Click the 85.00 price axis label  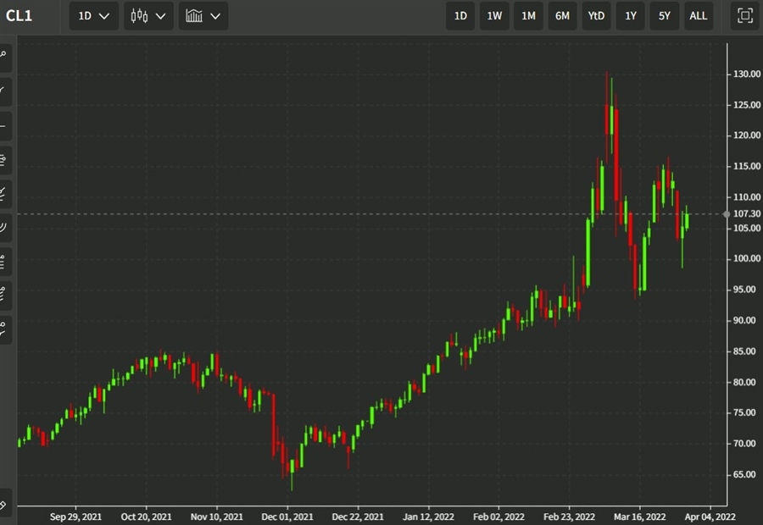click(x=744, y=351)
